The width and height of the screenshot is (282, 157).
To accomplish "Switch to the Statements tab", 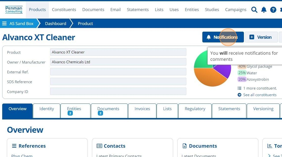I will point(229,111).
